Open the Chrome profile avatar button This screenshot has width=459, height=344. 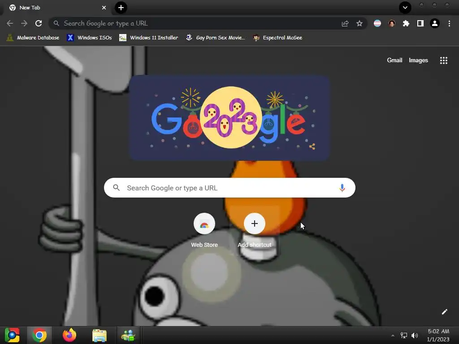pos(435,23)
